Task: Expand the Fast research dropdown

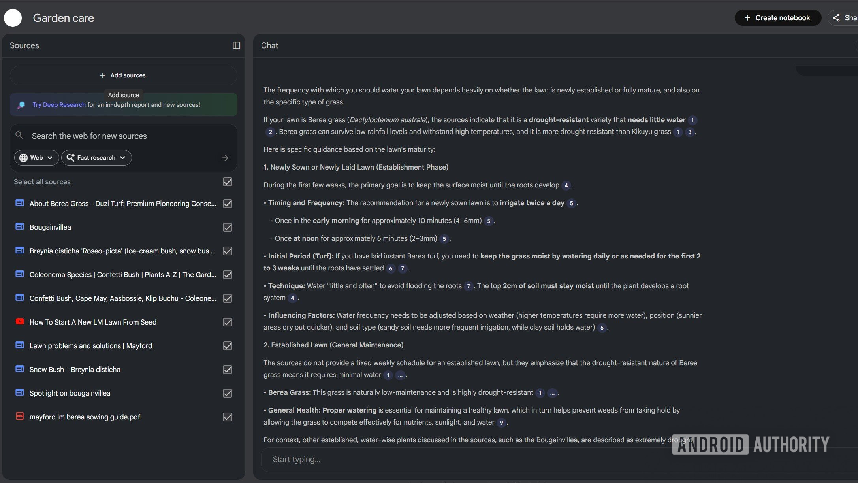Action: (96, 158)
